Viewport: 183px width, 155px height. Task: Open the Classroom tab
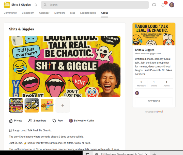28,13
